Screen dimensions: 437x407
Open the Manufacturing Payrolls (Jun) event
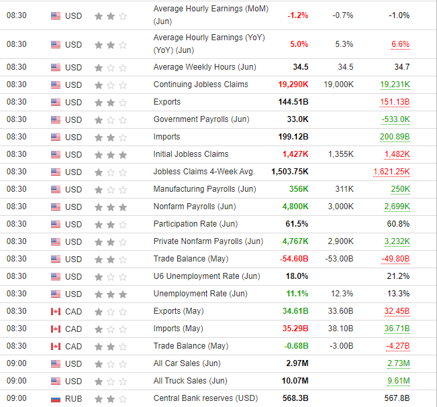tap(205, 189)
